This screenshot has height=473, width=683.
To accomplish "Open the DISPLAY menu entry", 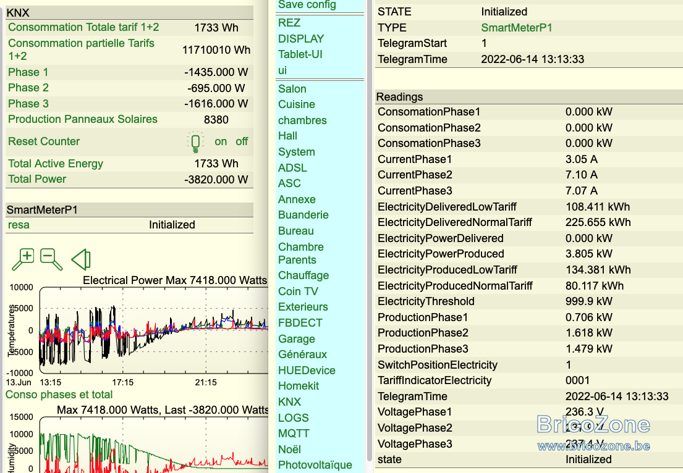I will click(301, 39).
